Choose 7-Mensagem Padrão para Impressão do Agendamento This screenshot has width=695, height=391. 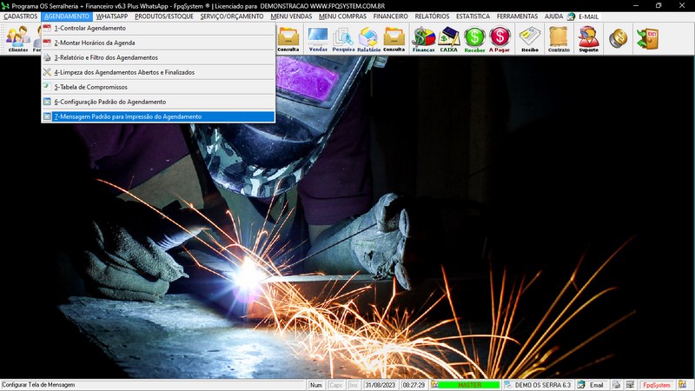(x=127, y=116)
